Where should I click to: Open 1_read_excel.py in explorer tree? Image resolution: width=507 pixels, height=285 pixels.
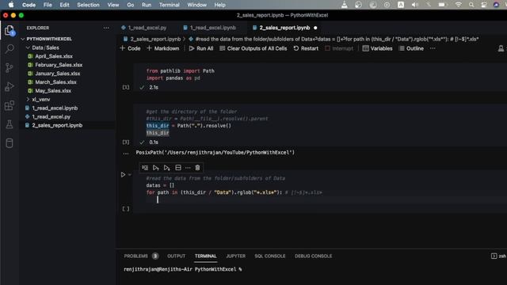(51, 116)
